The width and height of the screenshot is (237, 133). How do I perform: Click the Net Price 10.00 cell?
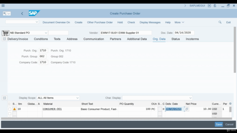click(200, 109)
